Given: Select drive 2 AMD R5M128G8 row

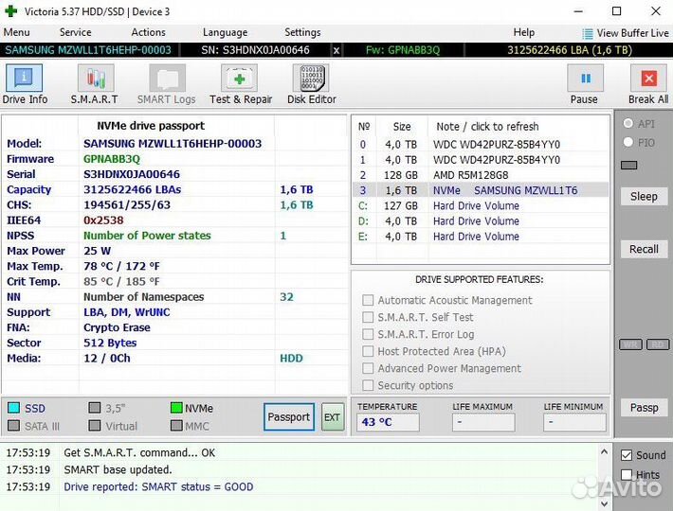Looking at the screenshot, I should tap(481, 175).
